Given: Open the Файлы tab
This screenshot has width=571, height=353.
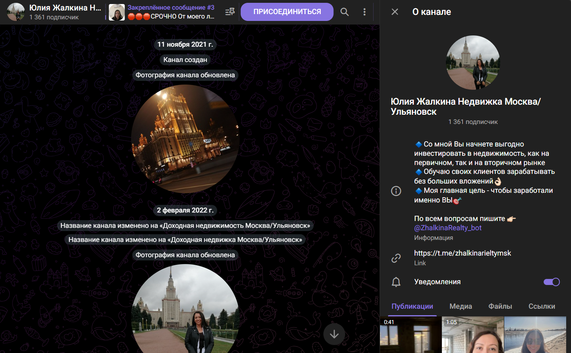Looking at the screenshot, I should [500, 306].
